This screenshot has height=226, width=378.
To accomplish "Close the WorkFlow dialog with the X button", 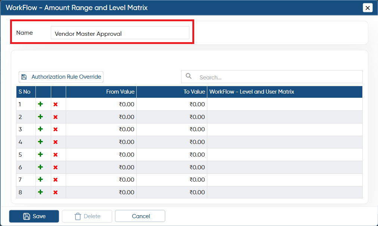I will (368, 8).
